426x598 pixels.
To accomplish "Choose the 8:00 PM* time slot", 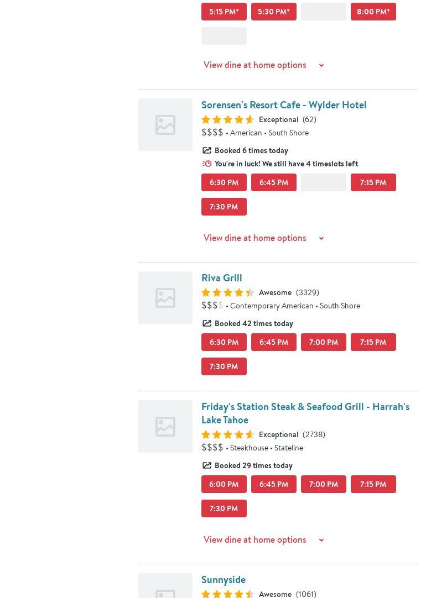I will click(x=373, y=12).
